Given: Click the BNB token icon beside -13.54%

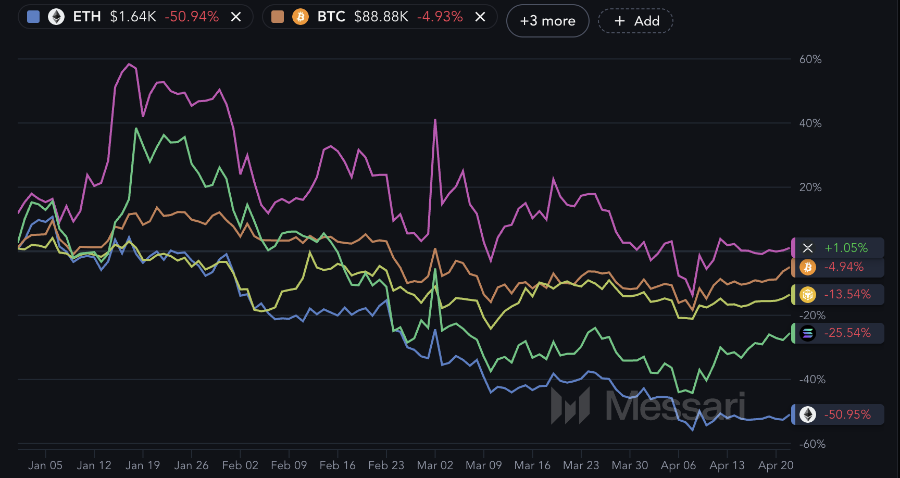Looking at the screenshot, I should coord(808,294).
